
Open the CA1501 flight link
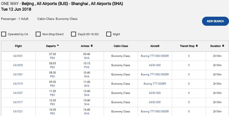point(18,74)
